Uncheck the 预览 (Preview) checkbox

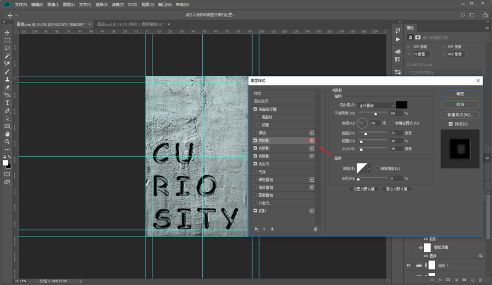tap(450, 124)
